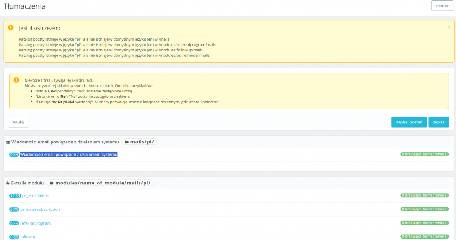Click the Tłumaczenia page title
The image size is (456, 240).
(x=25, y=6)
